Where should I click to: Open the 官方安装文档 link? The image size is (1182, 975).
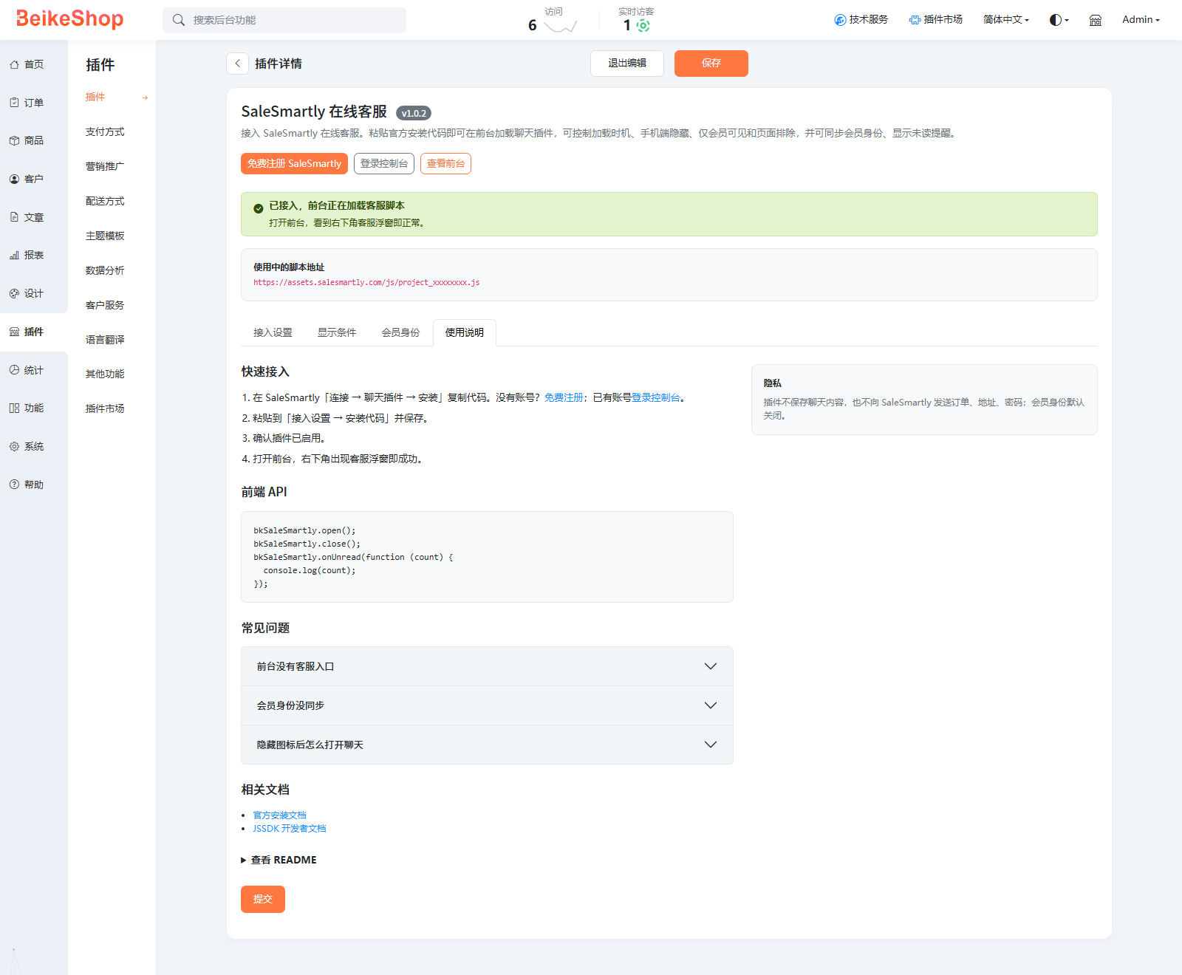coord(280,815)
